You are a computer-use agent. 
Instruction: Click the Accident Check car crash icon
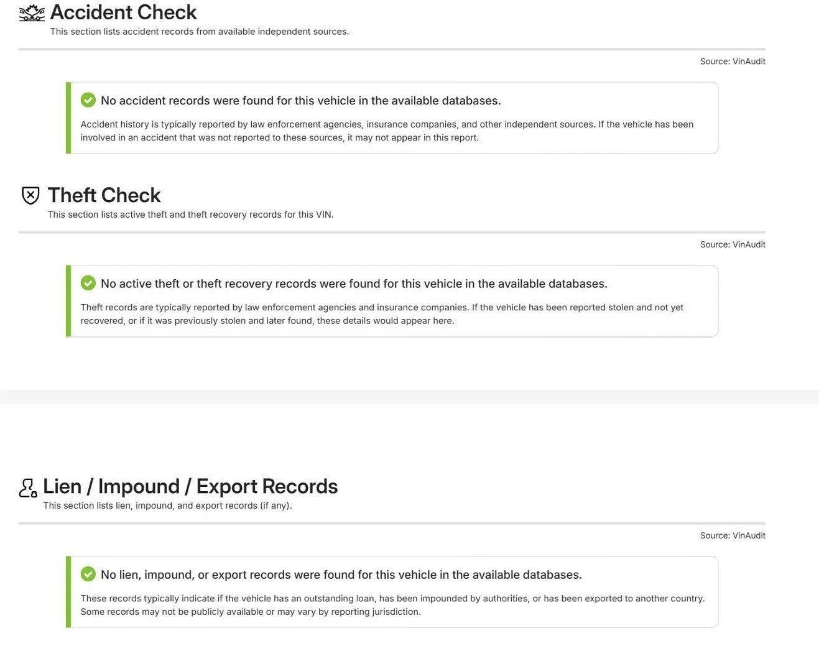[x=32, y=12]
